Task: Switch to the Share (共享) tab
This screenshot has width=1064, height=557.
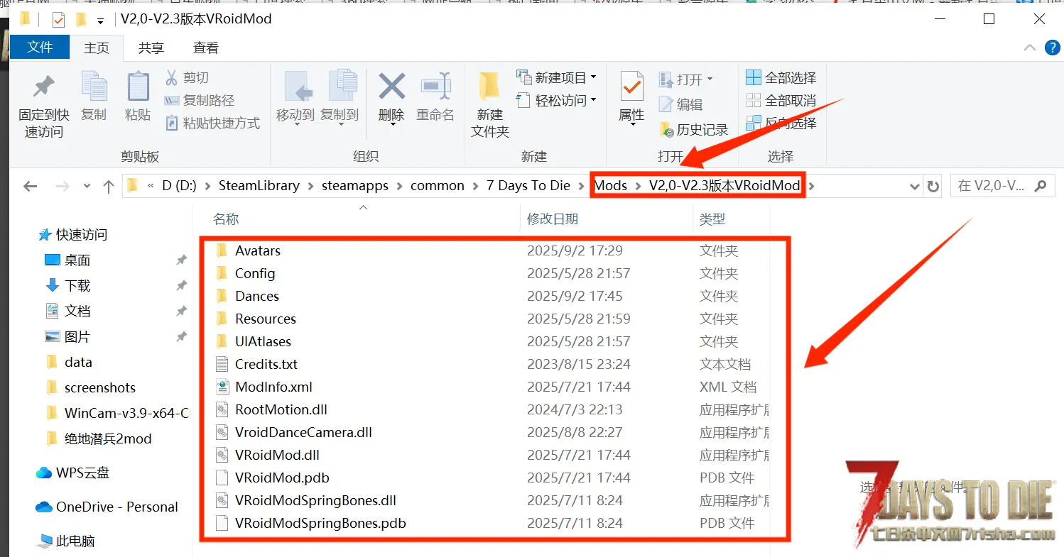Action: point(151,48)
